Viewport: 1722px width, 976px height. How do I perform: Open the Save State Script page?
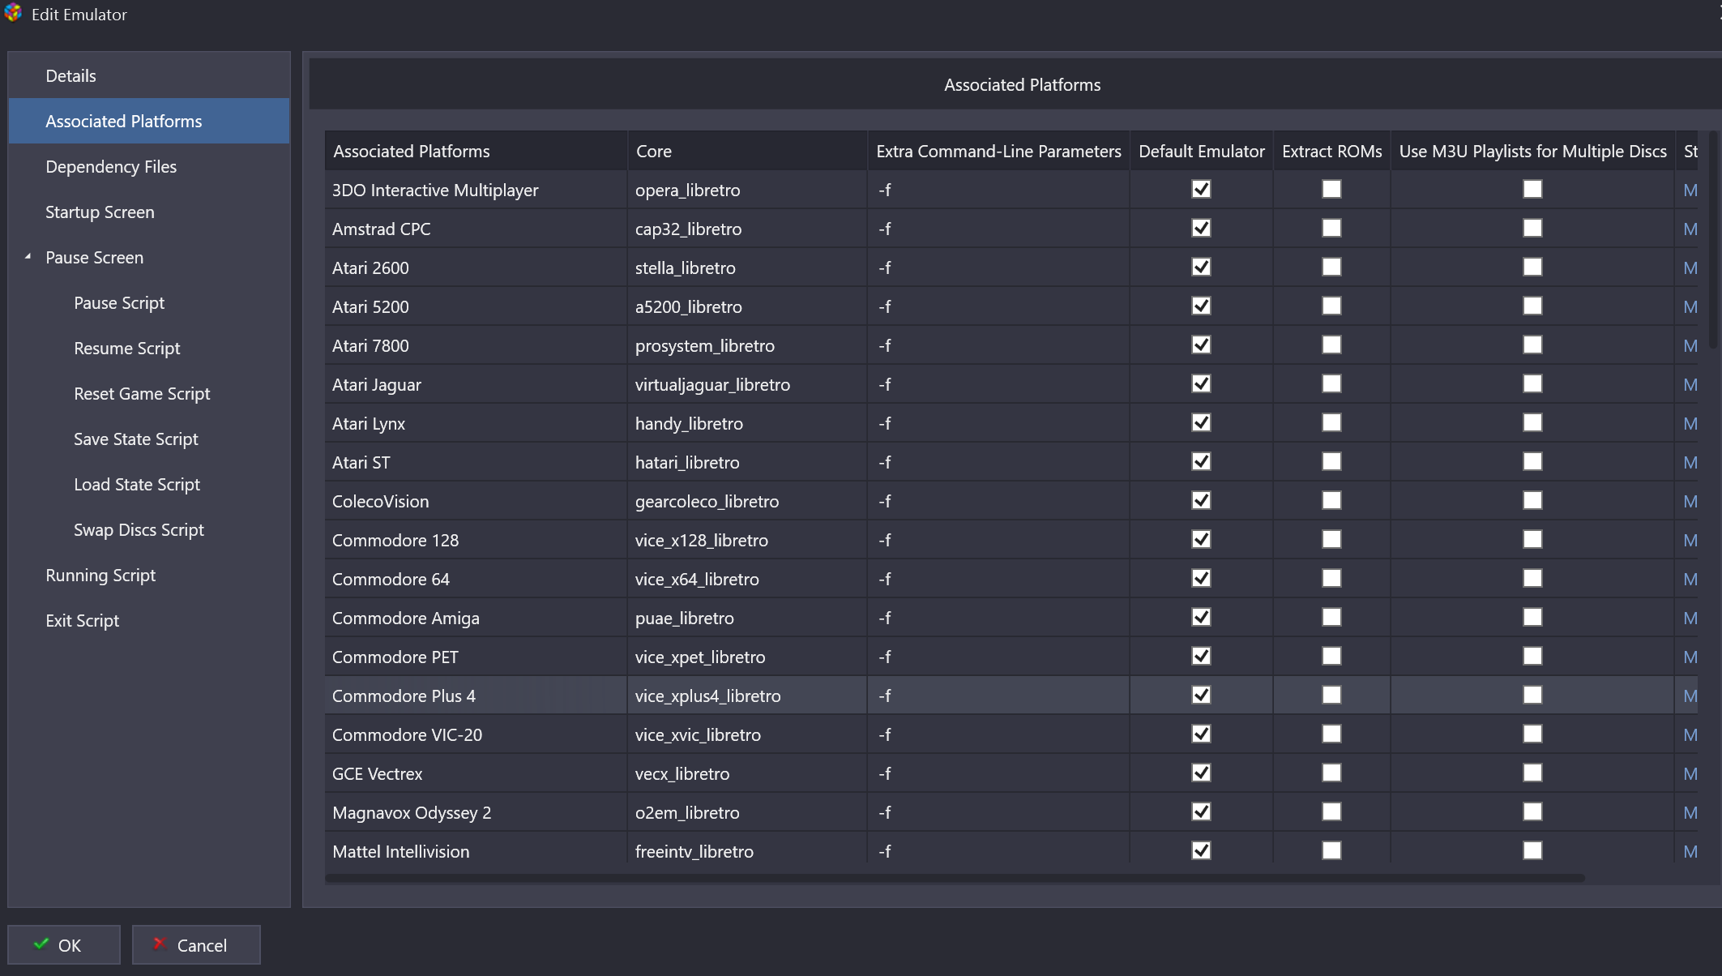(149, 439)
